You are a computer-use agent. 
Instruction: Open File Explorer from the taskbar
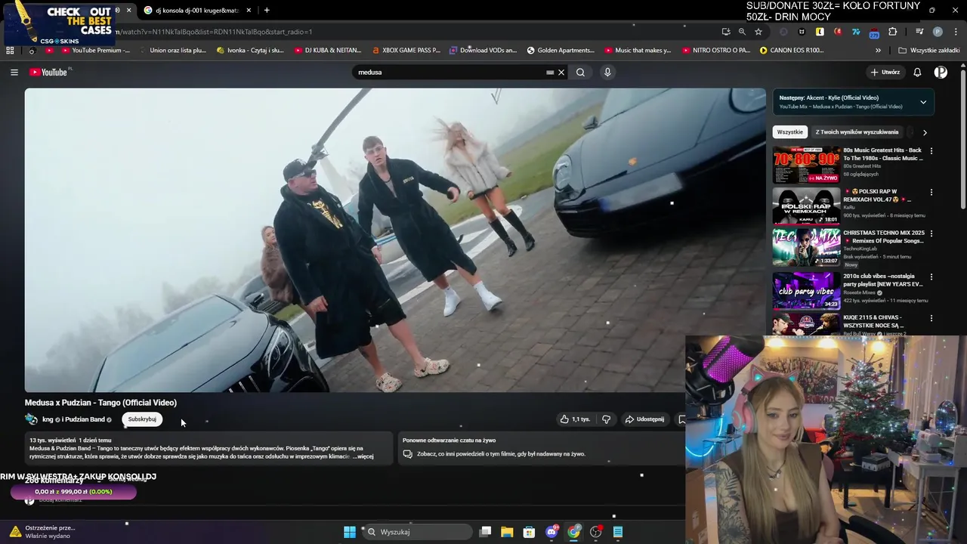[x=507, y=532]
